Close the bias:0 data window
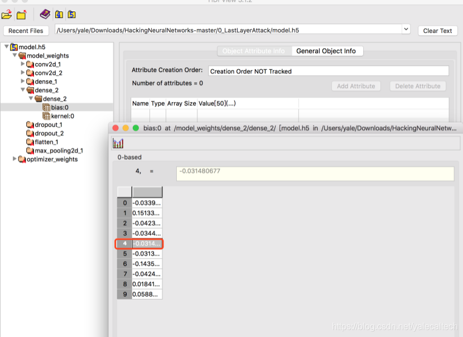 pyautogui.click(x=115, y=128)
